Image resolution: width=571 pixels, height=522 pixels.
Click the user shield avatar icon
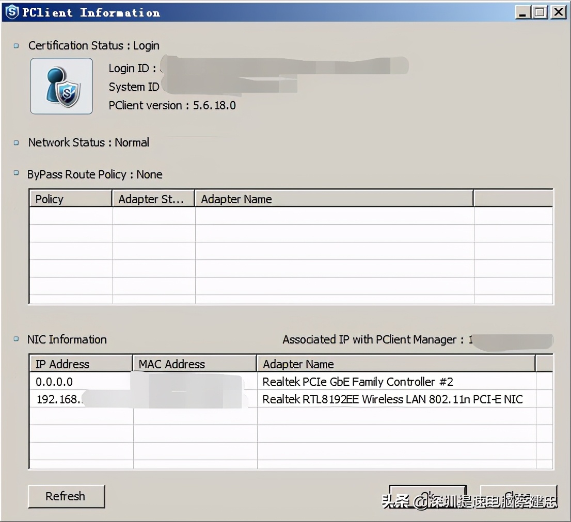[x=61, y=86]
